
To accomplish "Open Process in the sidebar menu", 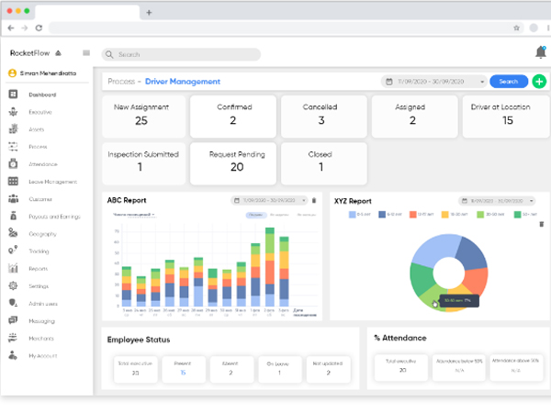I will tap(38, 147).
